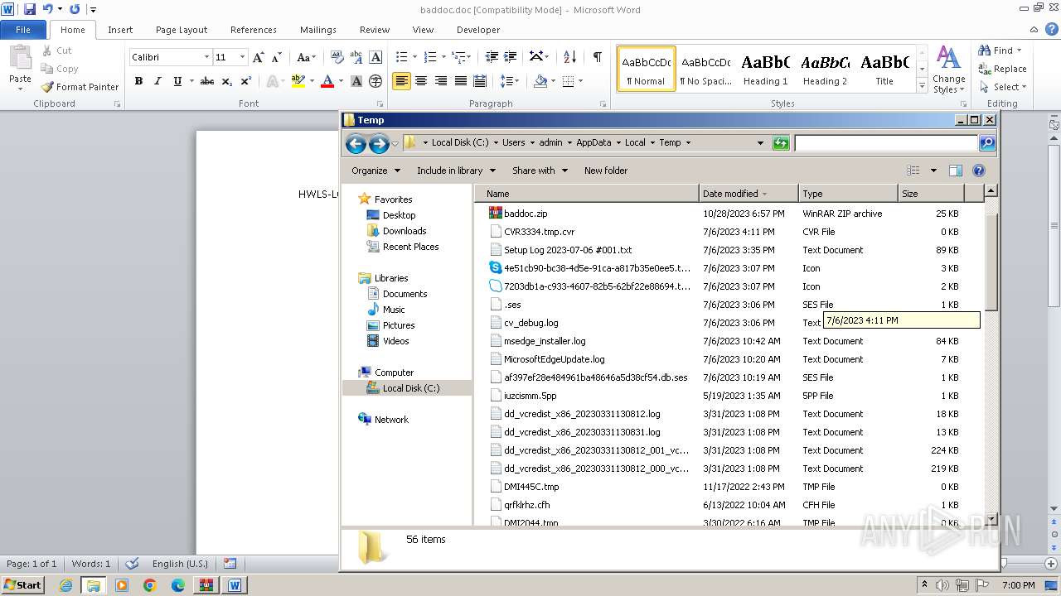The image size is (1061, 596).
Task: Open the Font size dropdown
Action: [242, 57]
